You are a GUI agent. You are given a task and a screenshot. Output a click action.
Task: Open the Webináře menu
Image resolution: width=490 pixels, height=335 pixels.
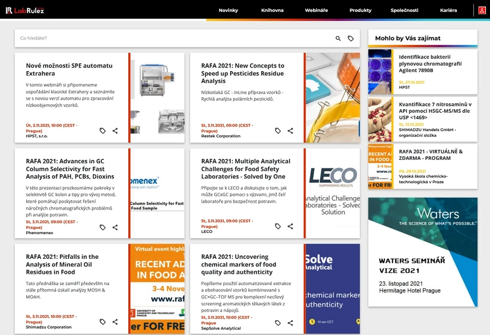pyautogui.click(x=316, y=10)
